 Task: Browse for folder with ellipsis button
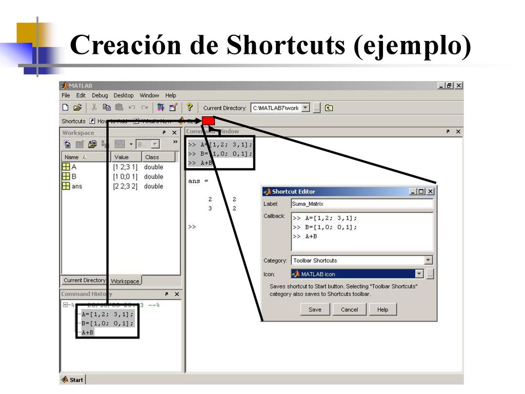coord(316,108)
